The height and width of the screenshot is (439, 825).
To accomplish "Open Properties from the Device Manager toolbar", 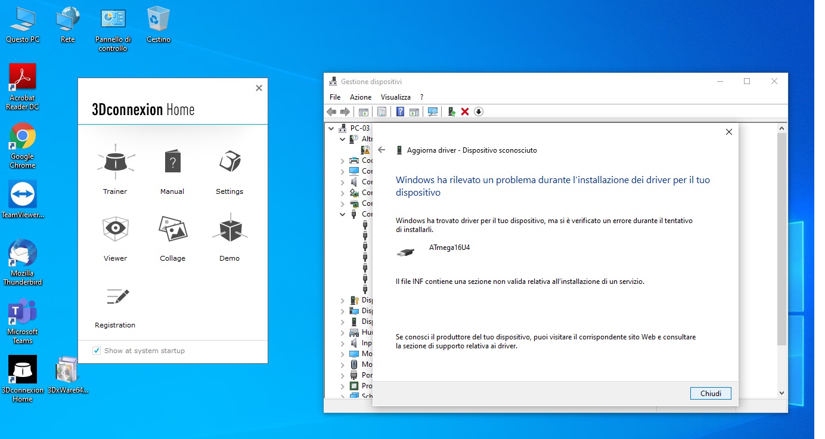I will tap(382, 112).
